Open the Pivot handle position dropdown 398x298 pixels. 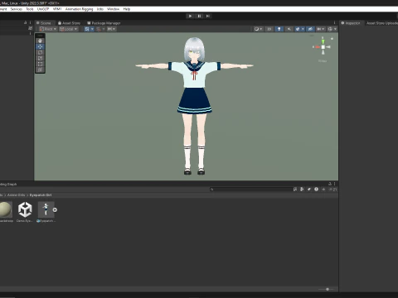point(48,29)
